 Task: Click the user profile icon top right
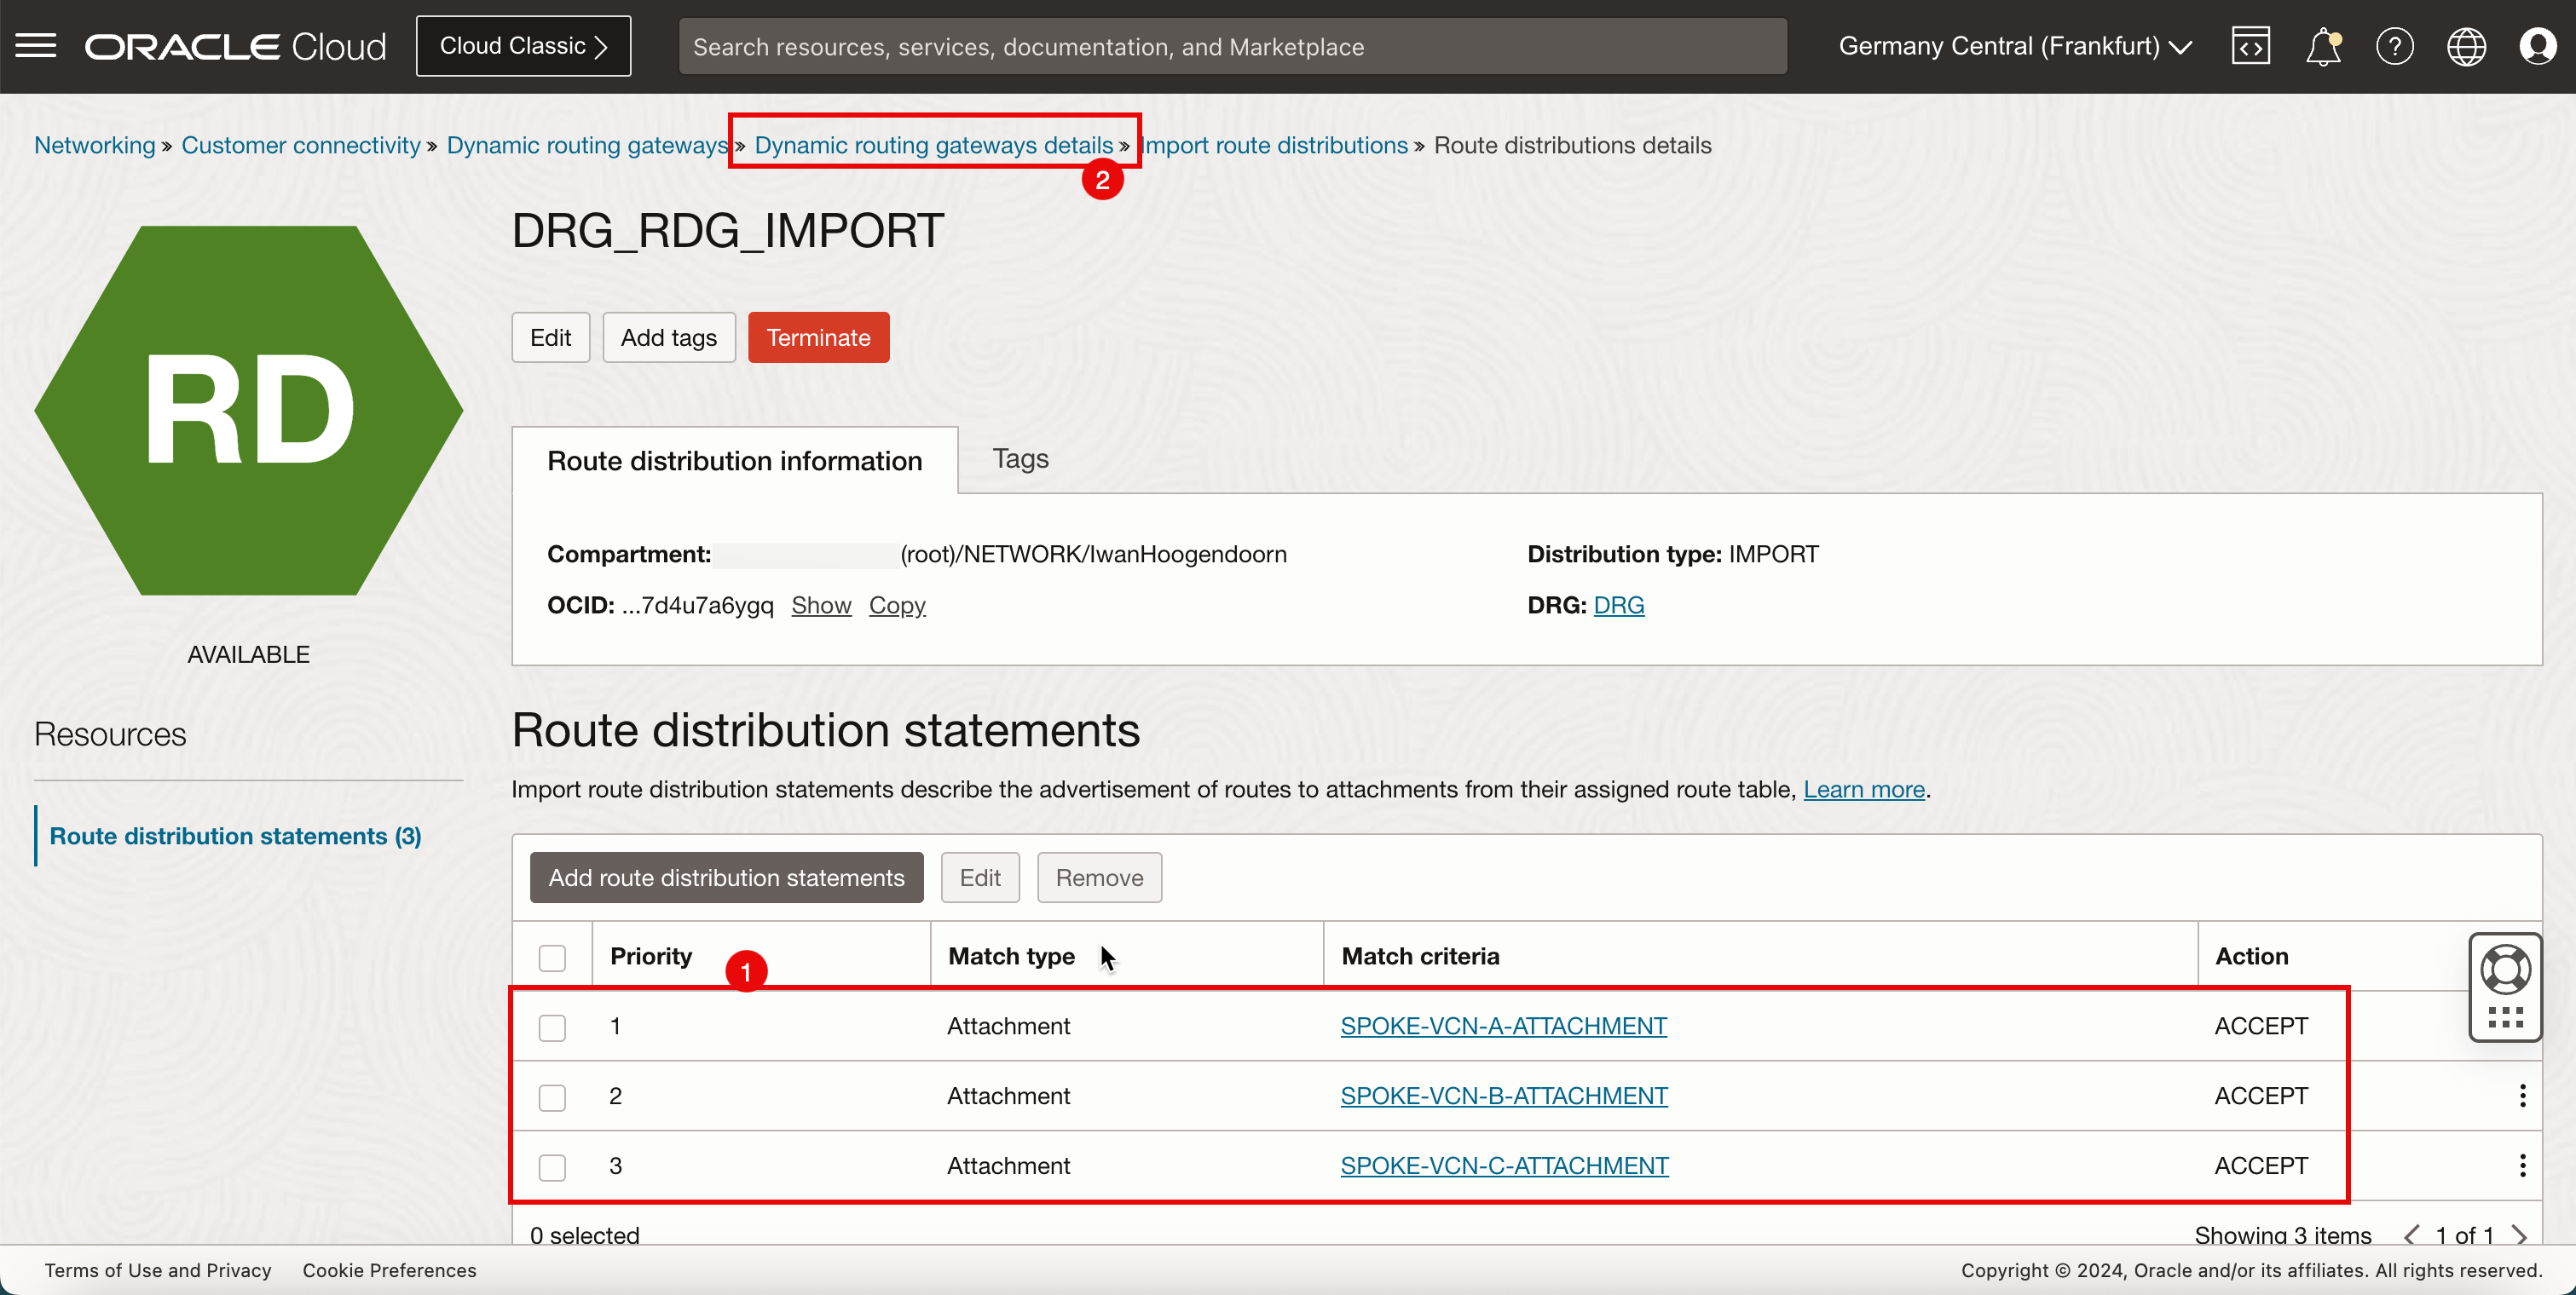[2538, 46]
